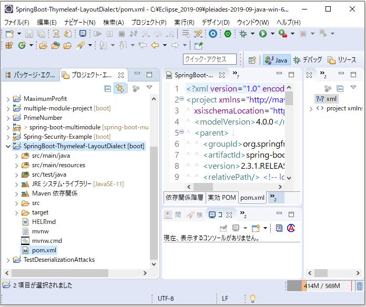Select mvnw.cmd file in tree

tap(47, 241)
